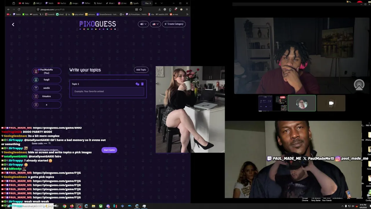Select player fueg0 in the list

coord(46,80)
